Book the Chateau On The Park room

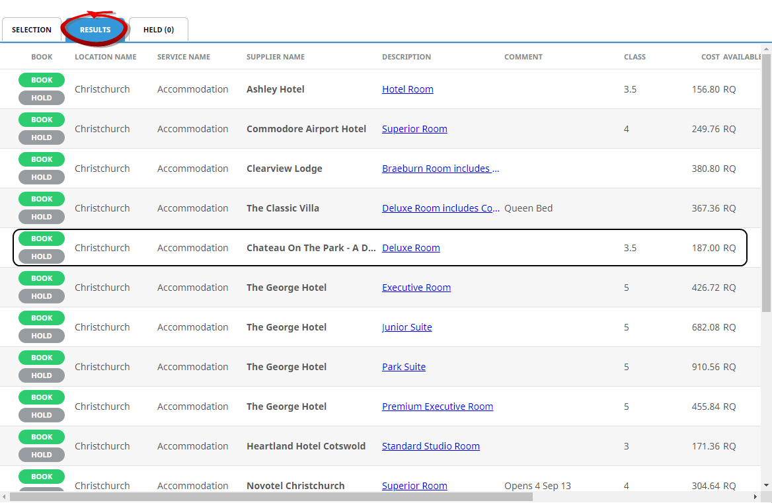[42, 238]
